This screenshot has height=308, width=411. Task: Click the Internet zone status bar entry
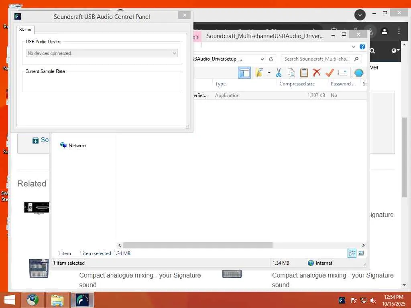coord(320,263)
